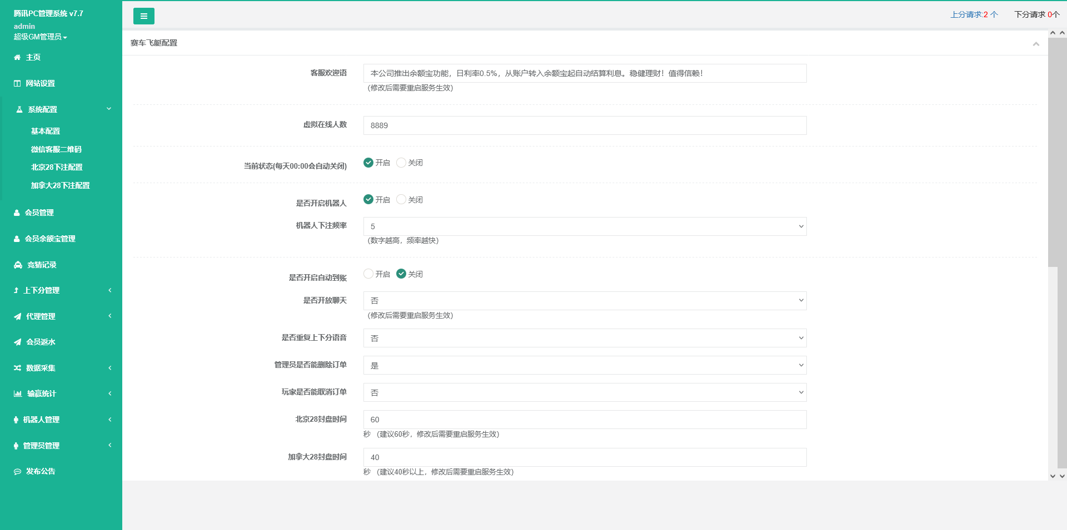Click the 腾讯PC管理系统 v7.7 title
This screenshot has height=530, width=1067.
(48, 13)
